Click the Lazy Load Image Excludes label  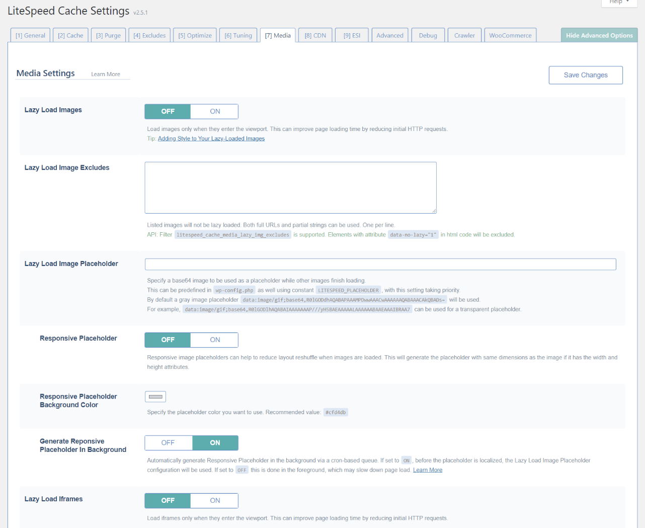[67, 168]
